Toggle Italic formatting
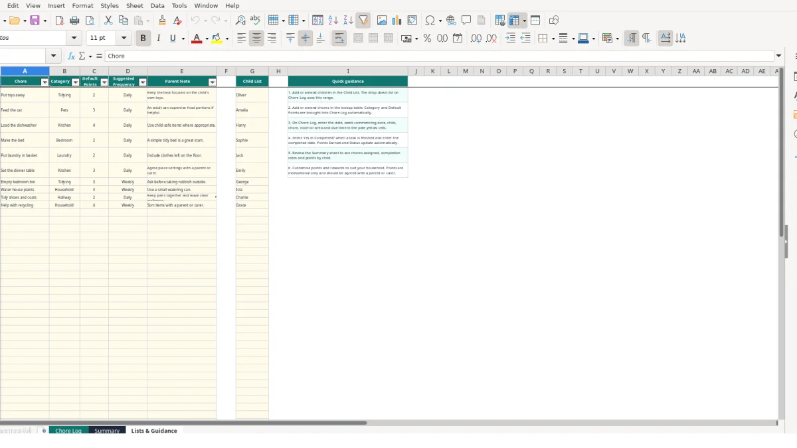 pyautogui.click(x=158, y=38)
